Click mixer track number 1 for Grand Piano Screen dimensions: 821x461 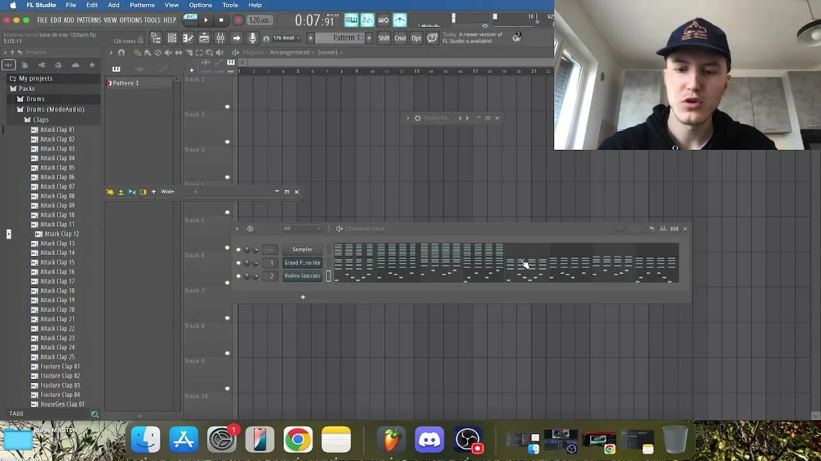(271, 263)
